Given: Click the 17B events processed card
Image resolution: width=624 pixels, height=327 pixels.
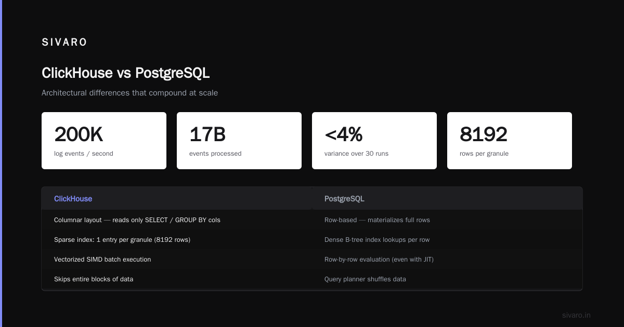Looking at the screenshot, I should pyautogui.click(x=239, y=141).
